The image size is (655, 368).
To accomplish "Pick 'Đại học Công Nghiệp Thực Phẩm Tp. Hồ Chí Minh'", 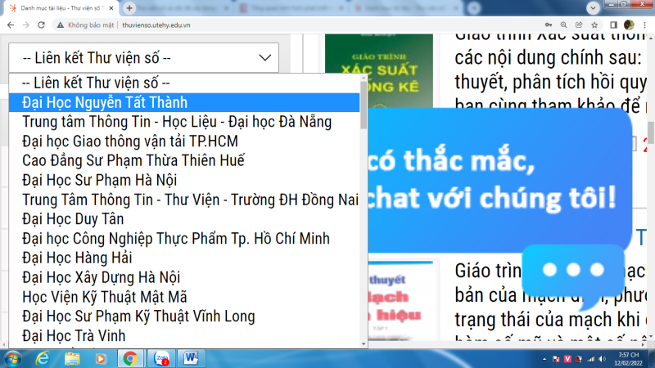I will pyautogui.click(x=184, y=239).
